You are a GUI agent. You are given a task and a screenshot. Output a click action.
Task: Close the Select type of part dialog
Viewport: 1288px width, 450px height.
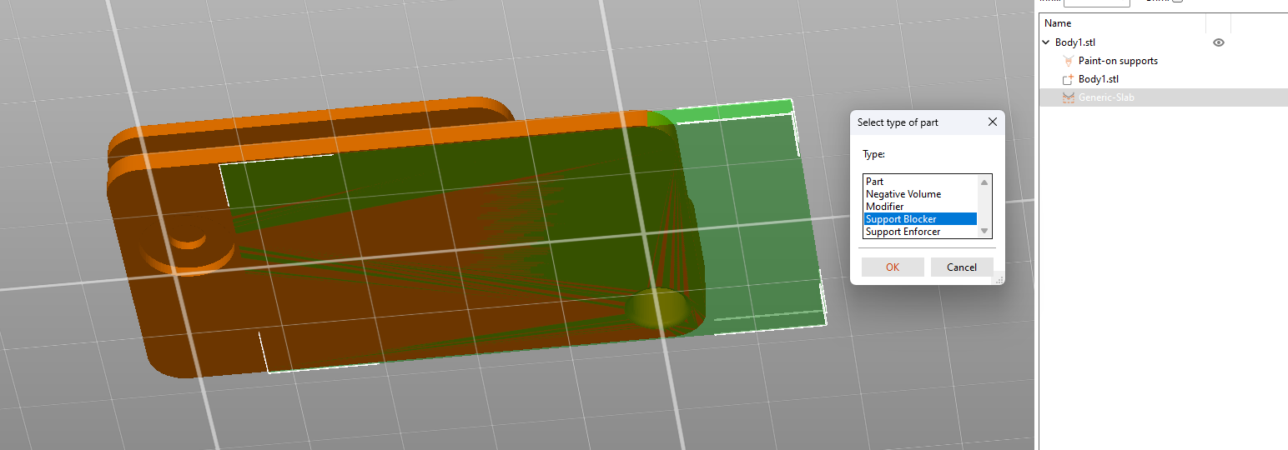(x=993, y=122)
